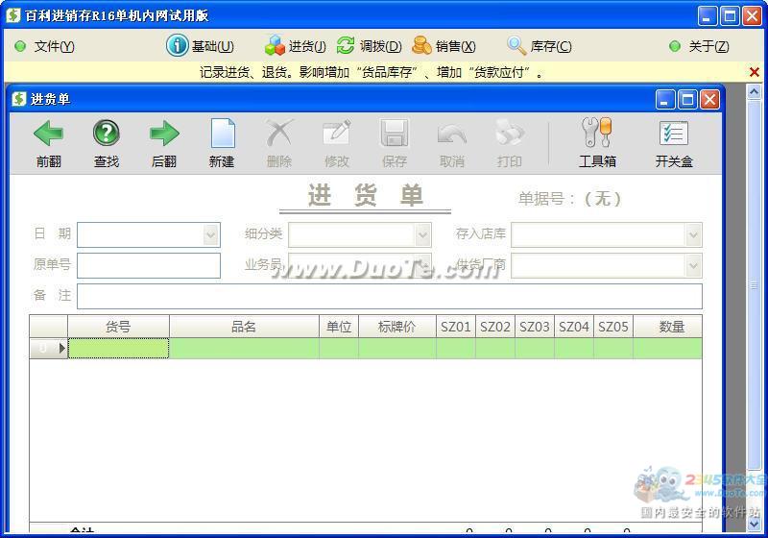The width and height of the screenshot is (768, 538).
Task: Open the 工具箱 toolbox icon
Action: coord(597,133)
